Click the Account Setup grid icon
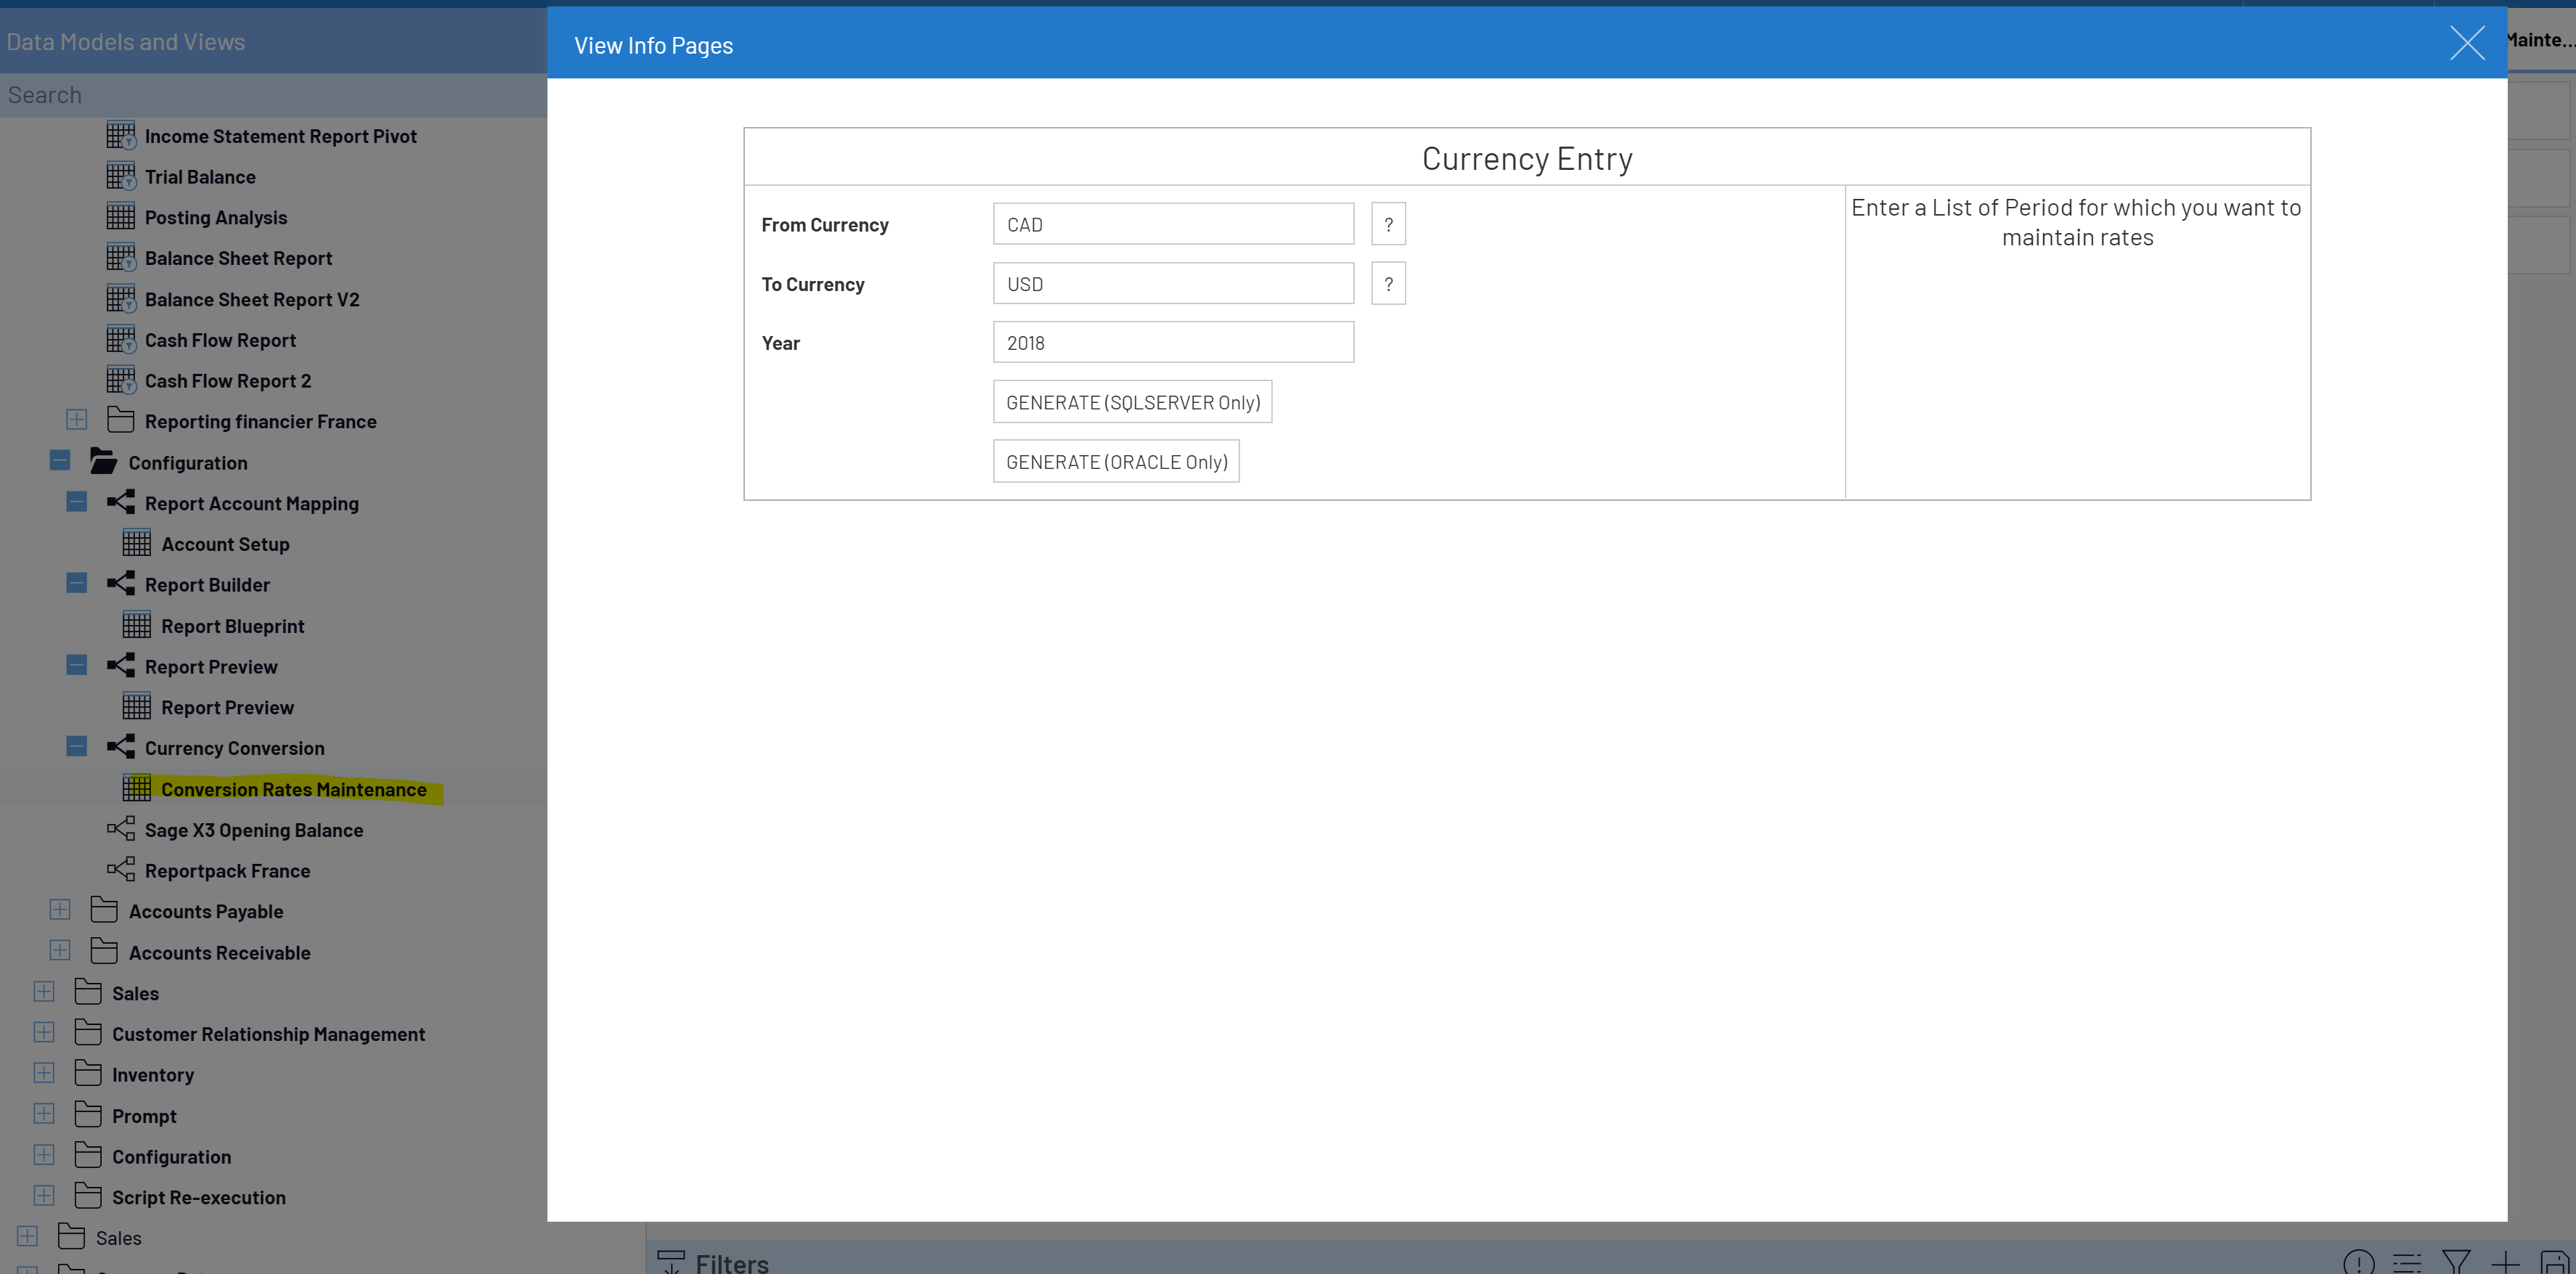The image size is (2576, 1274). tap(136, 543)
